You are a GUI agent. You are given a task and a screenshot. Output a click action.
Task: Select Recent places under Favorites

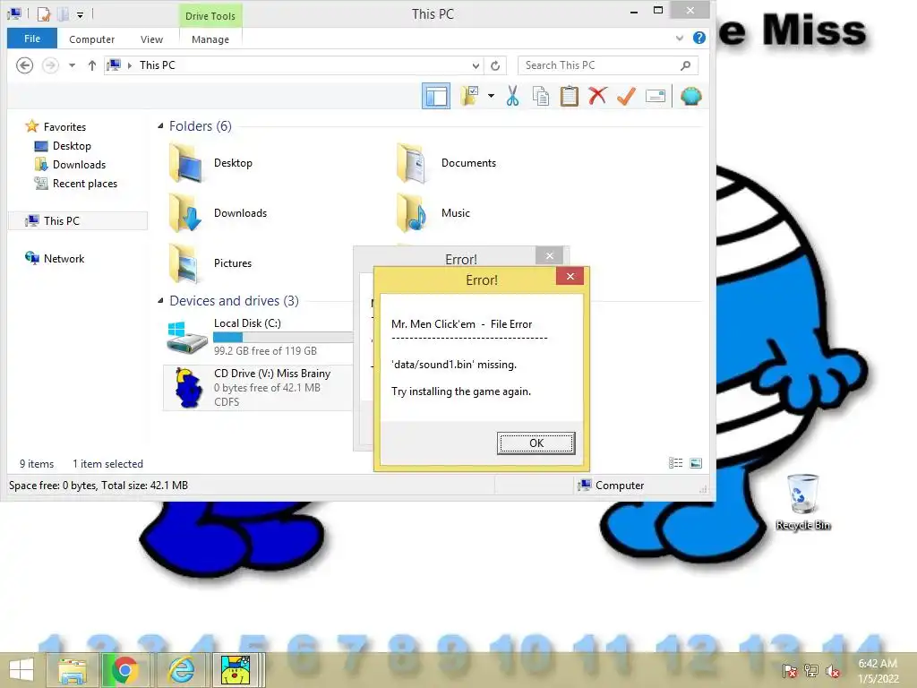pos(84,183)
